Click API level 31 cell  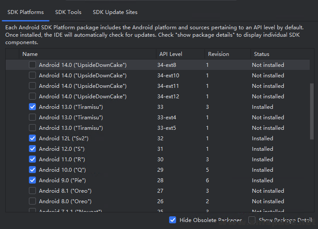(160, 149)
